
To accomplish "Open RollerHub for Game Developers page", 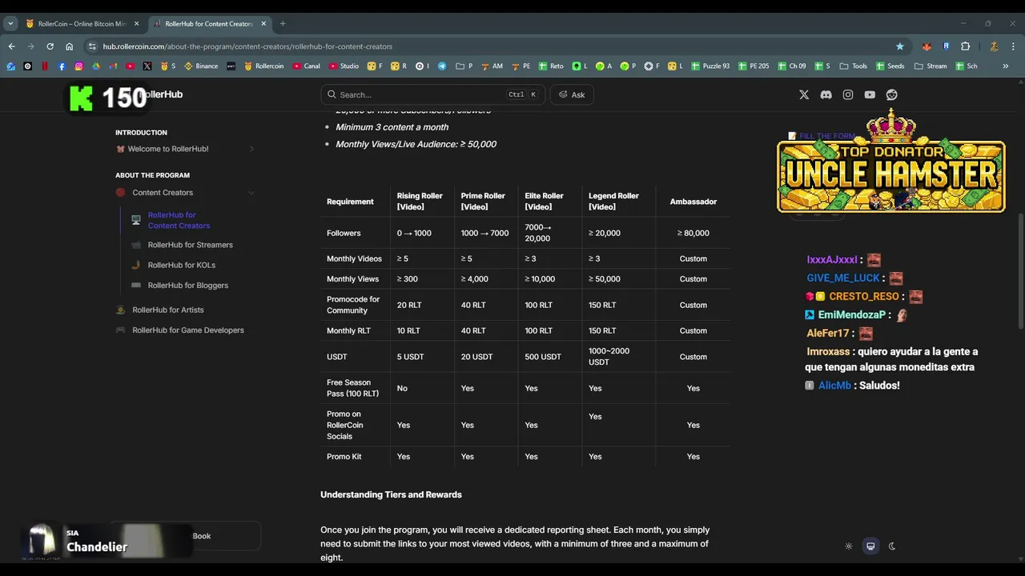I will (x=187, y=330).
